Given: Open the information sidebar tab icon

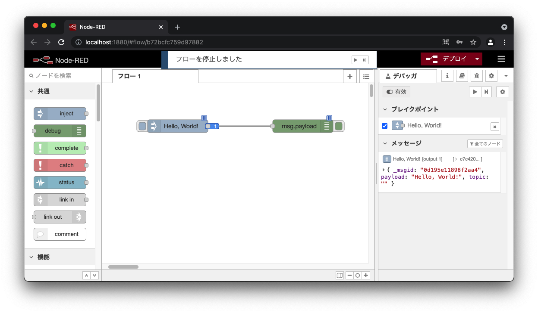Looking at the screenshot, I should click(447, 76).
